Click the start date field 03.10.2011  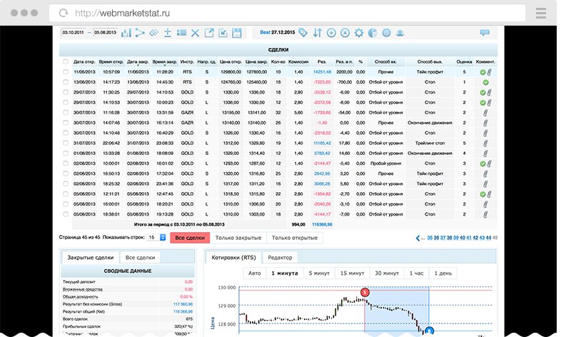(x=74, y=32)
